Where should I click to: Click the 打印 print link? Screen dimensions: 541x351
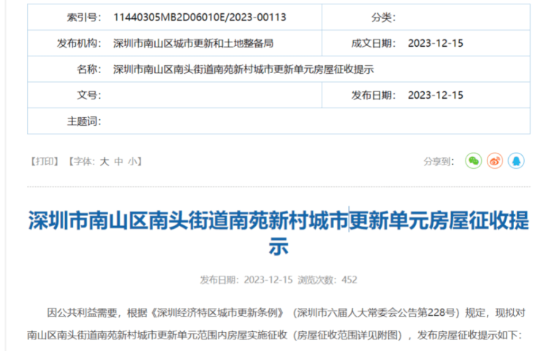[45, 162]
